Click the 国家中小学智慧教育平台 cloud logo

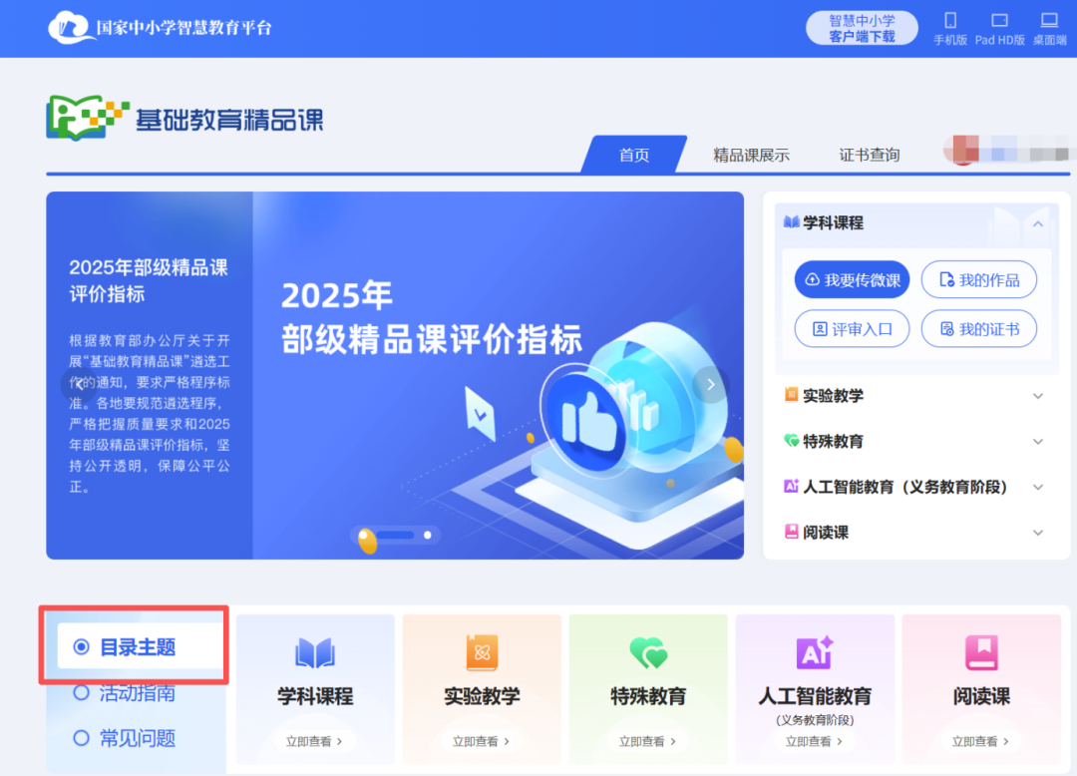click(x=71, y=28)
